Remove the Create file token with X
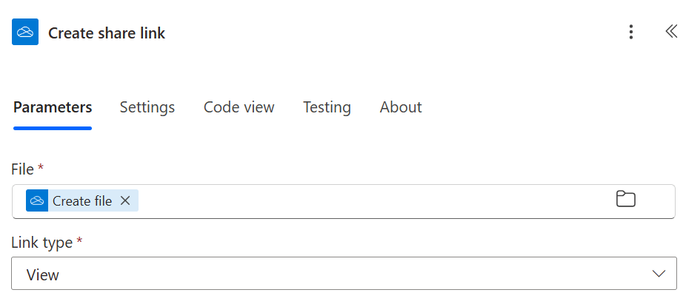This screenshot has height=304, width=683. (x=125, y=200)
